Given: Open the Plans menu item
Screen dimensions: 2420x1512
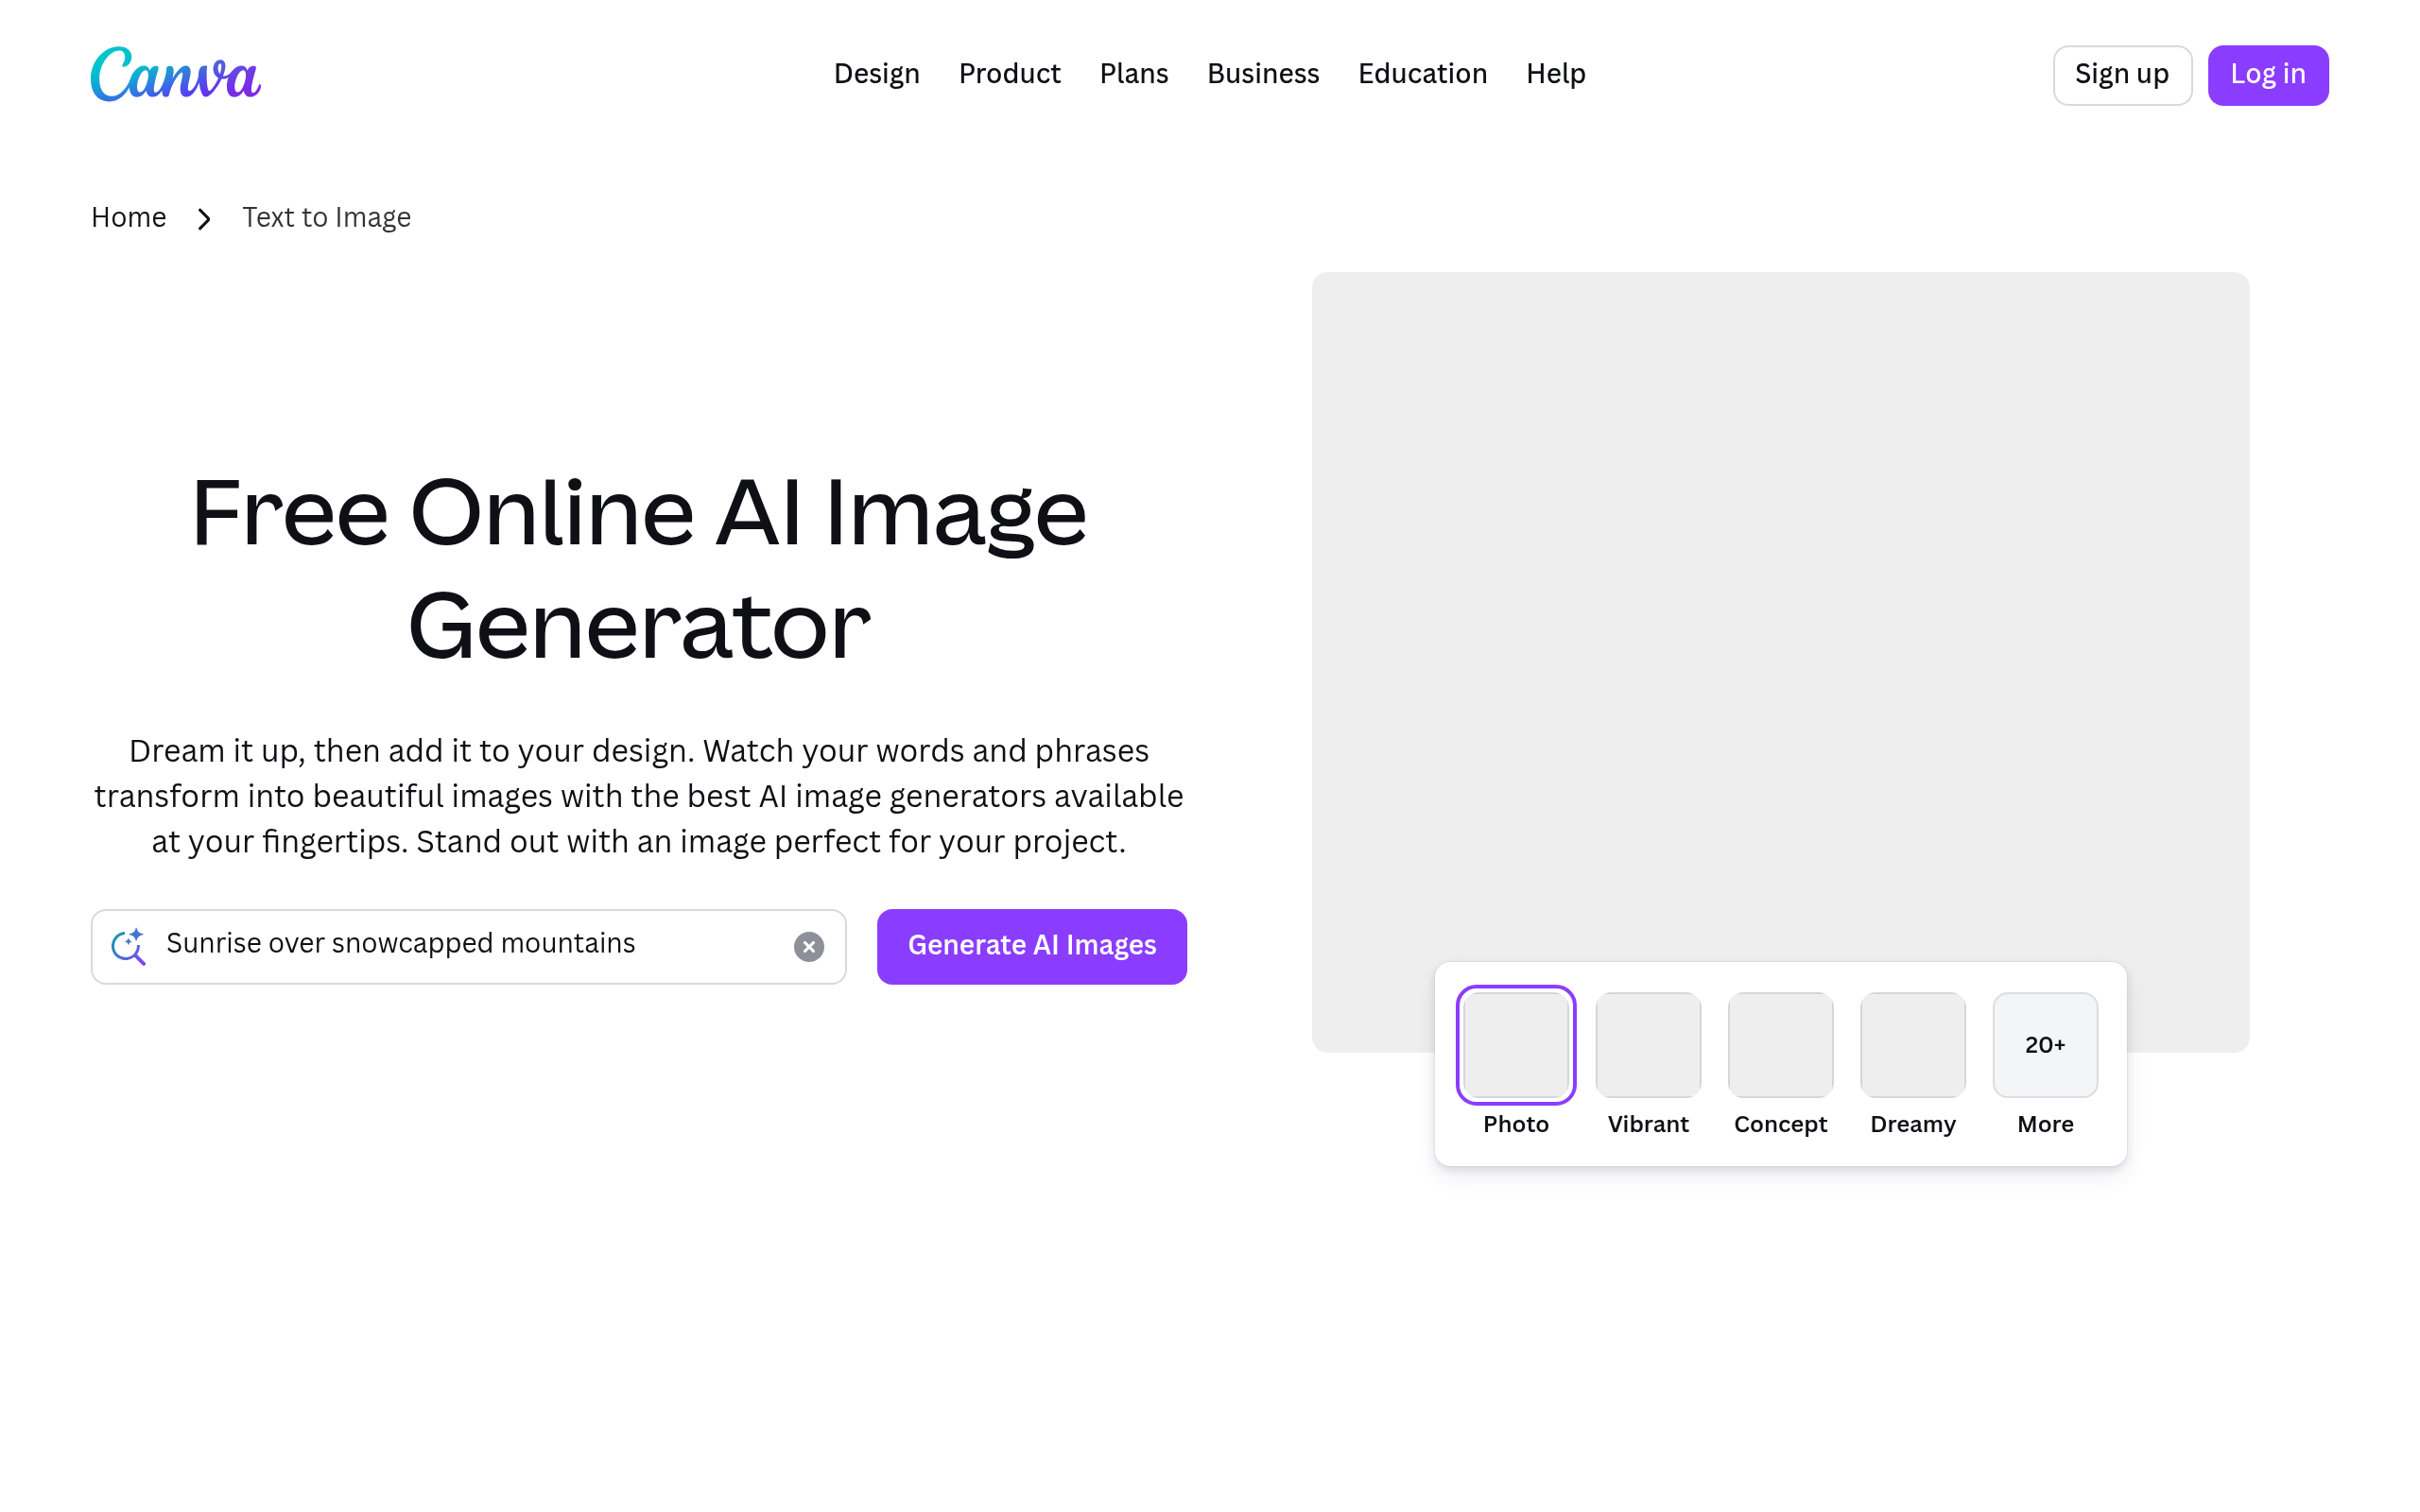Looking at the screenshot, I should [1133, 73].
